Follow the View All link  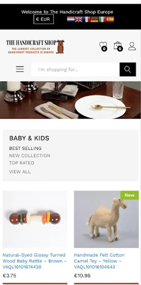(20, 172)
